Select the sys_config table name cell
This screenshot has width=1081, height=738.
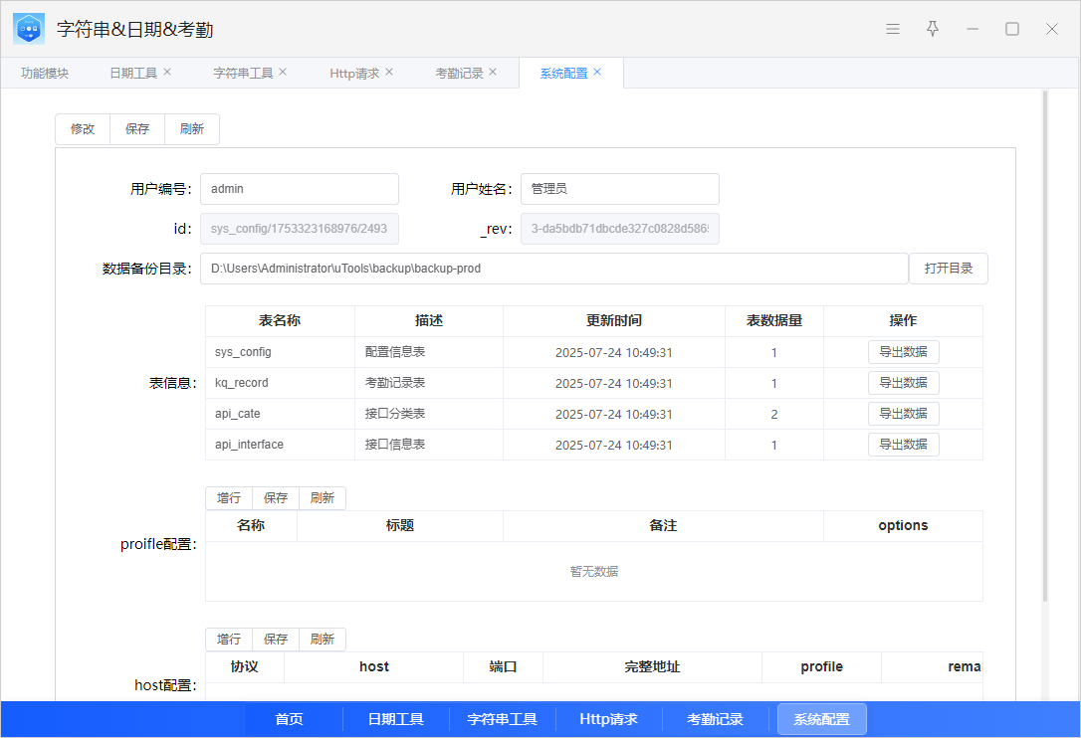pos(280,352)
